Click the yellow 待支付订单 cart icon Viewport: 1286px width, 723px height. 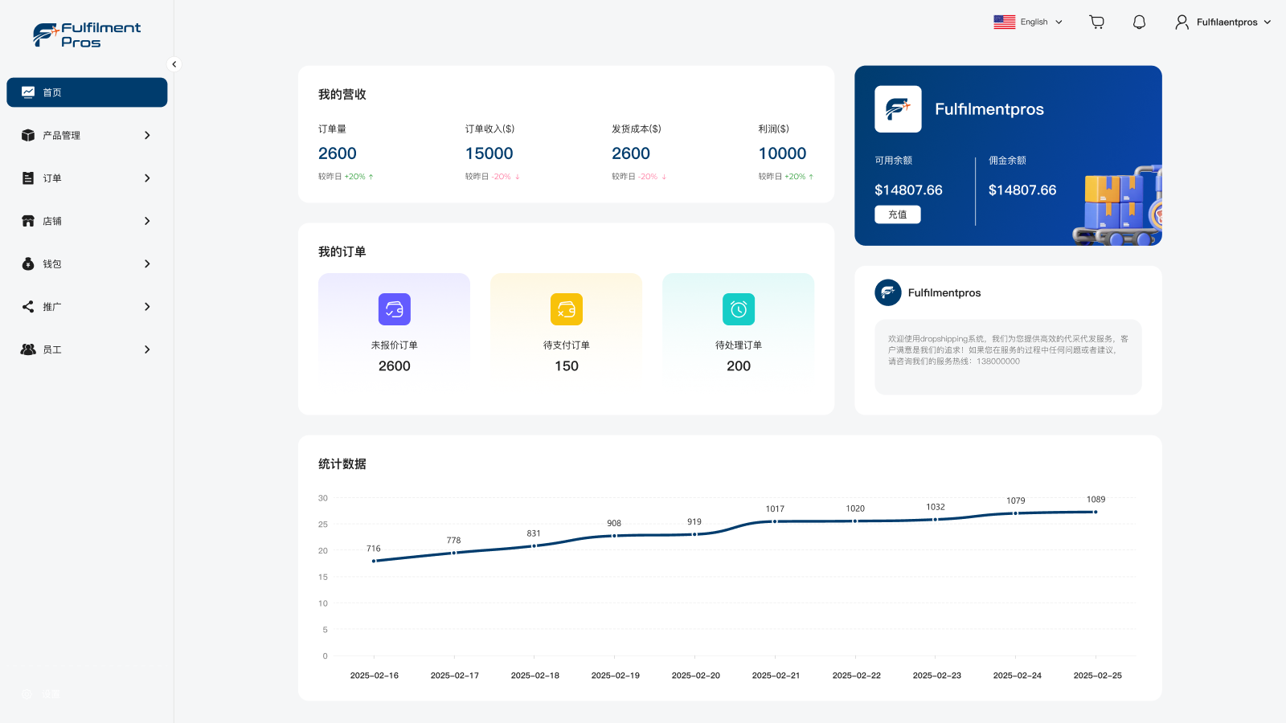[566, 309]
